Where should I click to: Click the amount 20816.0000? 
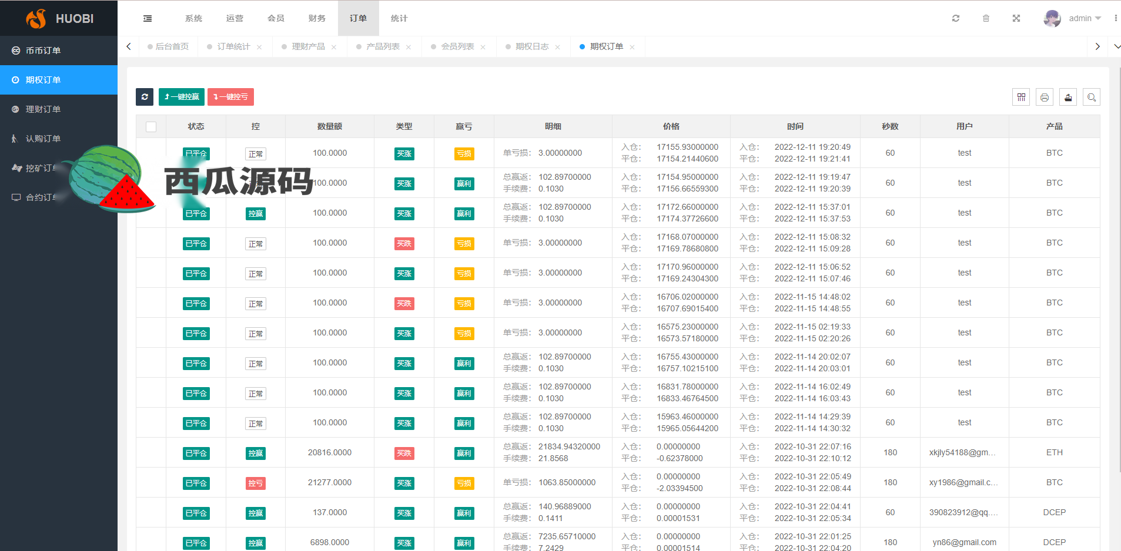click(330, 452)
